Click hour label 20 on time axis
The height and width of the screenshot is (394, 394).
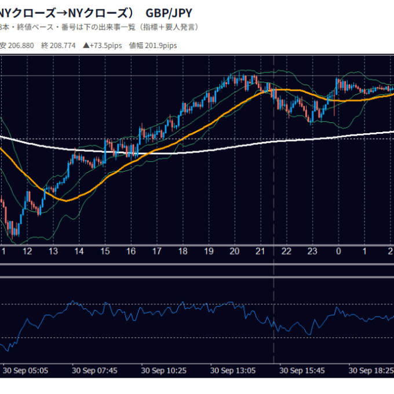(235, 251)
